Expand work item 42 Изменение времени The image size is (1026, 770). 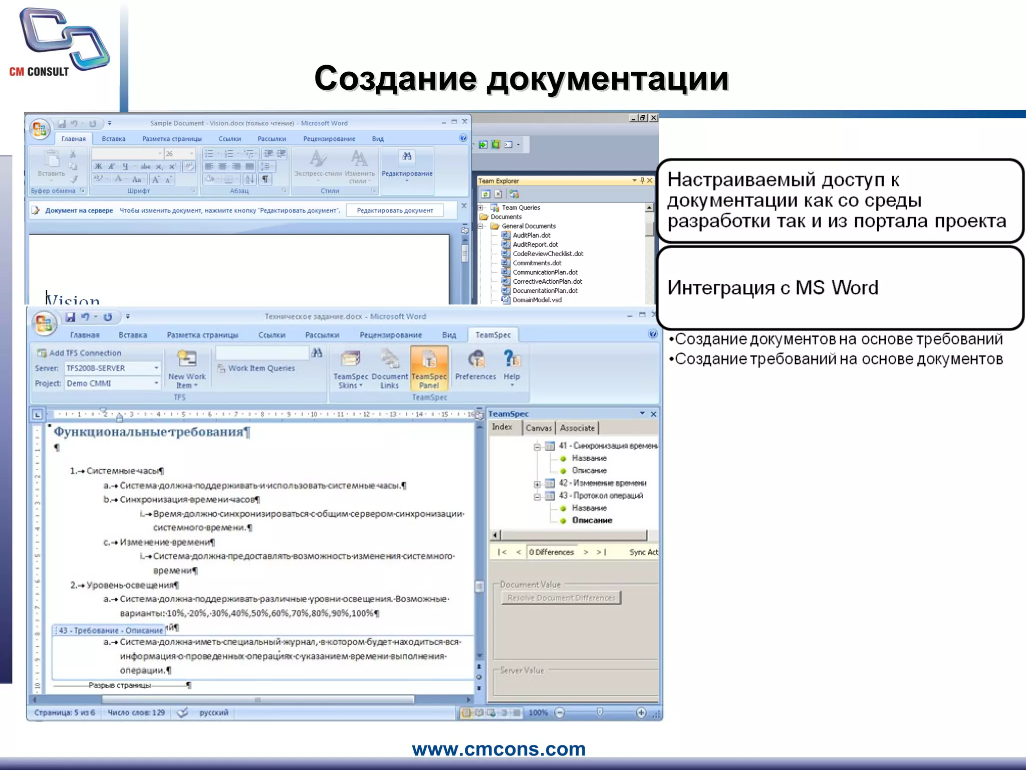point(537,484)
